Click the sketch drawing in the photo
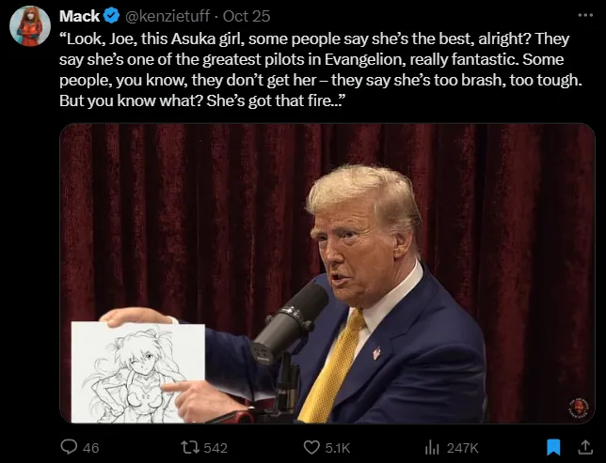The width and height of the screenshot is (606, 463). click(138, 372)
